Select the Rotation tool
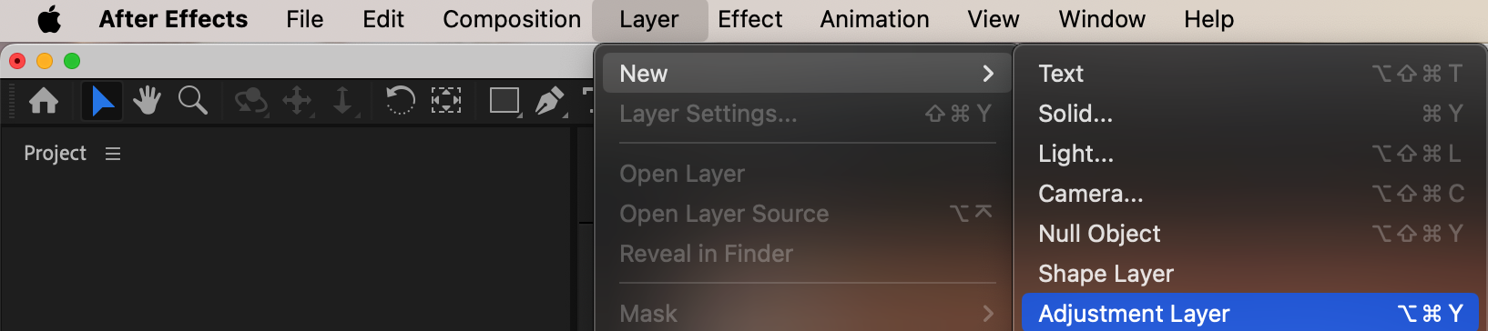1488x331 pixels. (x=400, y=100)
